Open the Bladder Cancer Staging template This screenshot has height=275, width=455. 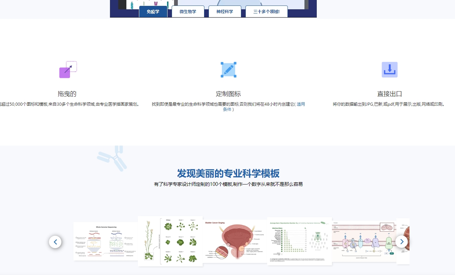coord(235,241)
